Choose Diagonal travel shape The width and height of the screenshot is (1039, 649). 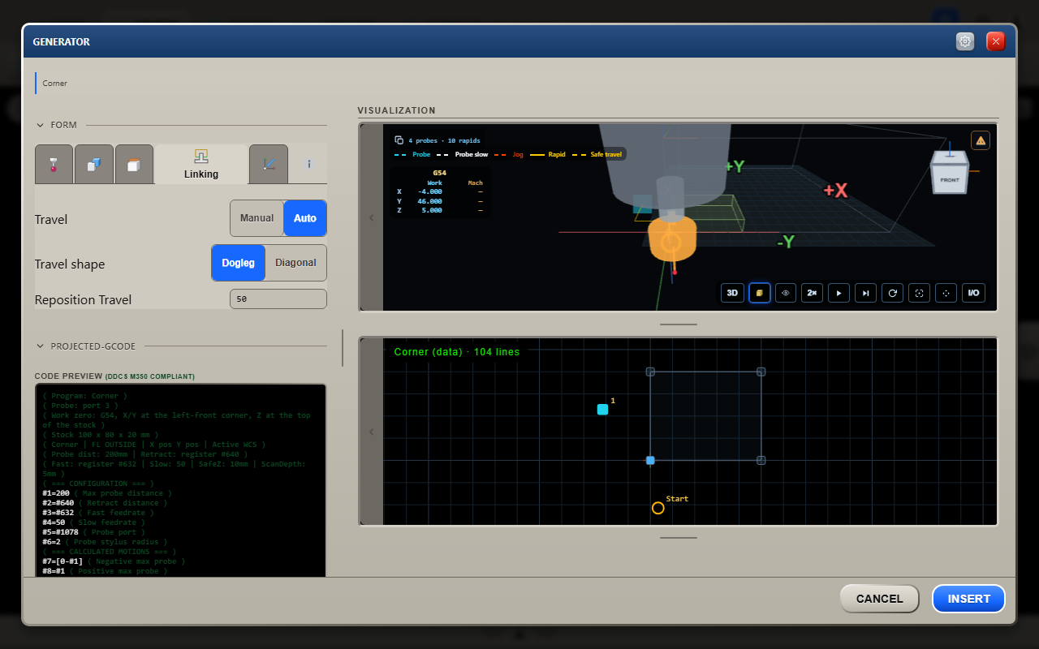tap(296, 263)
